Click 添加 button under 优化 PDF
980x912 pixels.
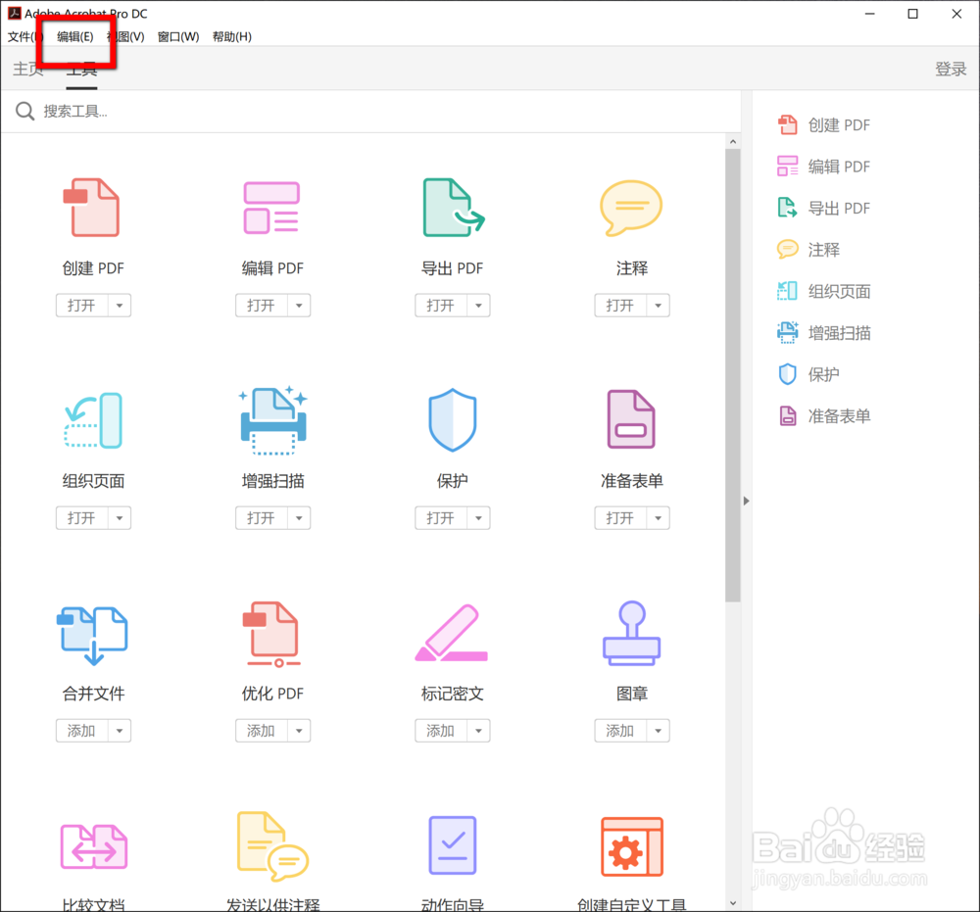(x=262, y=730)
